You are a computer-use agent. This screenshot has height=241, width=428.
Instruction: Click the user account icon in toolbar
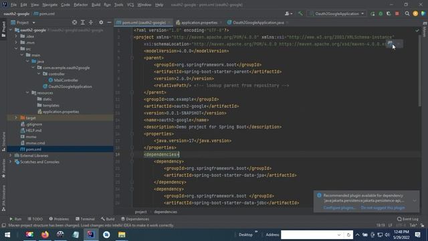tap(288, 13)
